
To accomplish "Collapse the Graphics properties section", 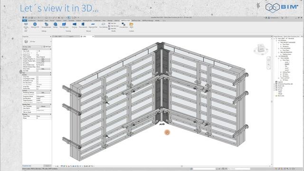I will [51, 49].
